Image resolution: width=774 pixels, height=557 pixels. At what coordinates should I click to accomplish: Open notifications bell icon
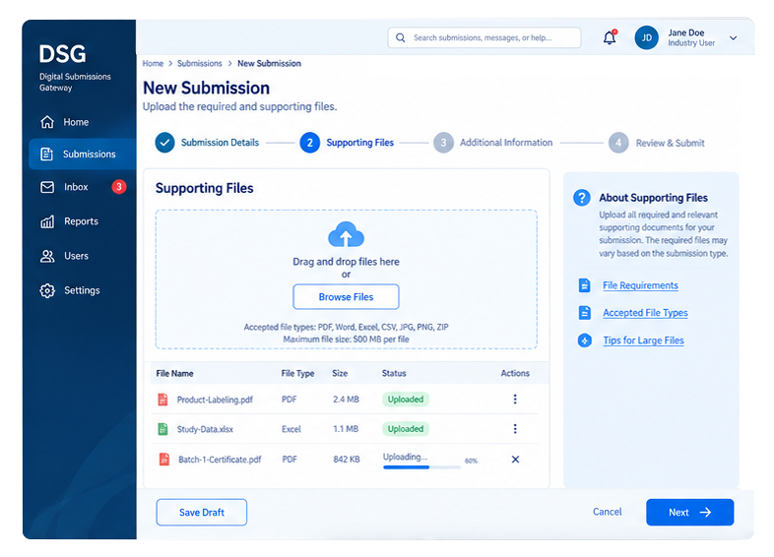[x=610, y=37]
